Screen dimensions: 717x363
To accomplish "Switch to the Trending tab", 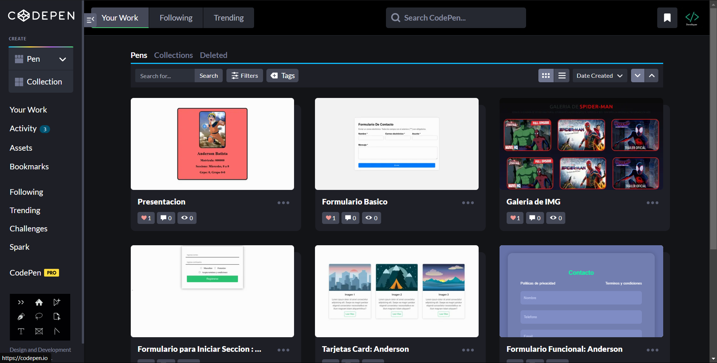I will 228,18.
